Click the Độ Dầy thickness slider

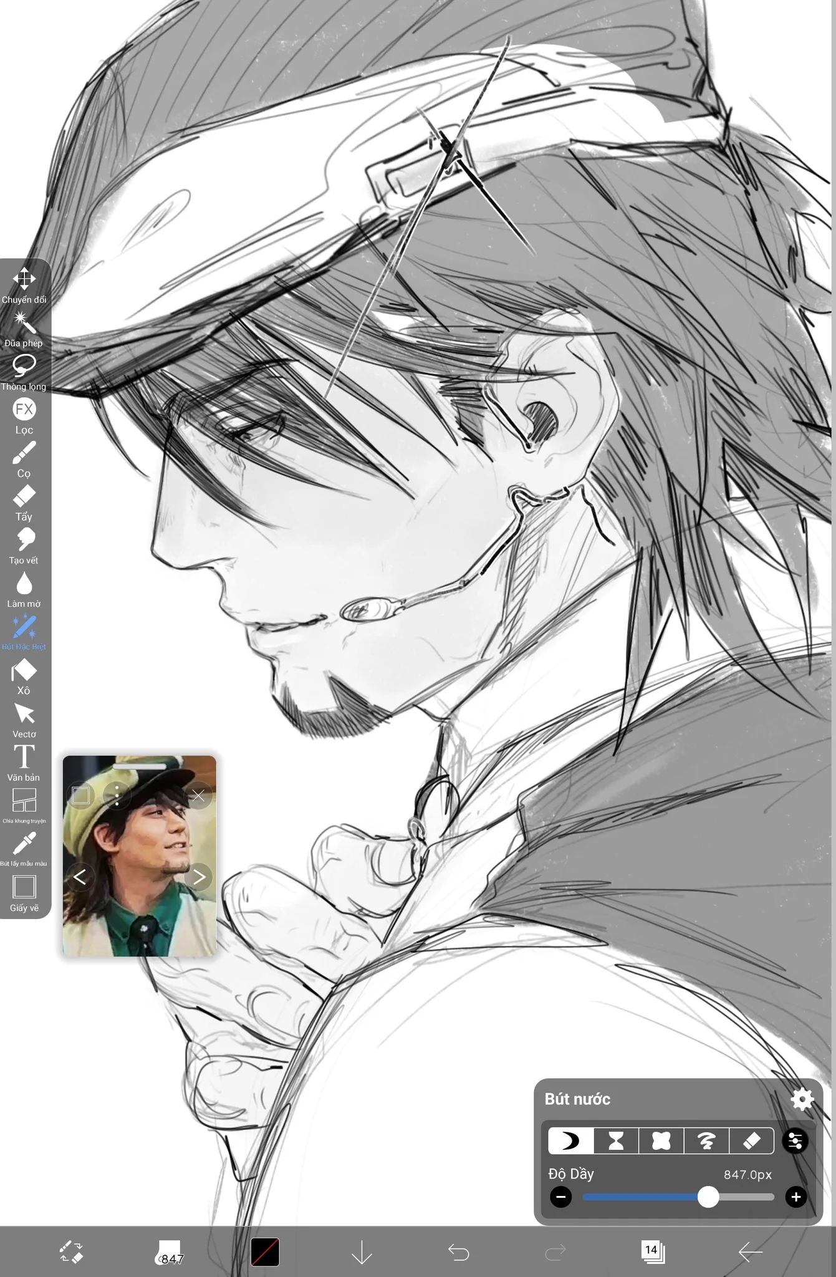[678, 1197]
